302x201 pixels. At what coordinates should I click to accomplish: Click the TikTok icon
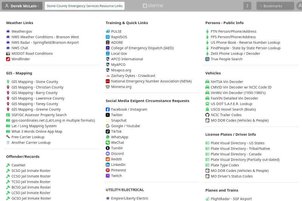click(x=108, y=131)
